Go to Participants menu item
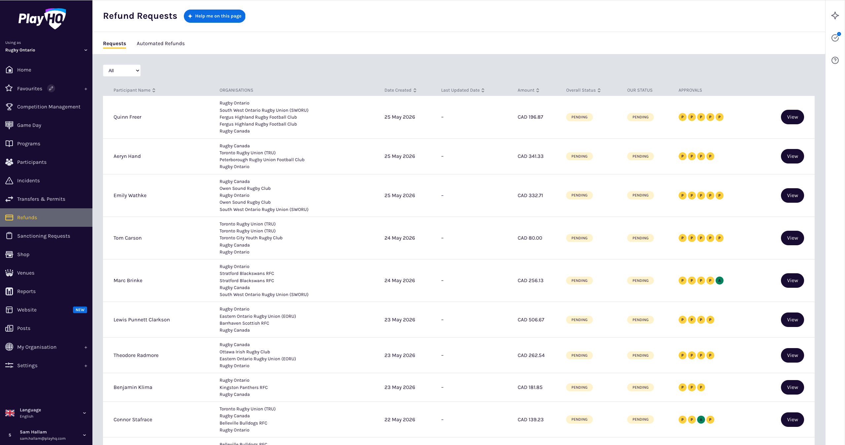This screenshot has width=845, height=445. tap(46, 162)
